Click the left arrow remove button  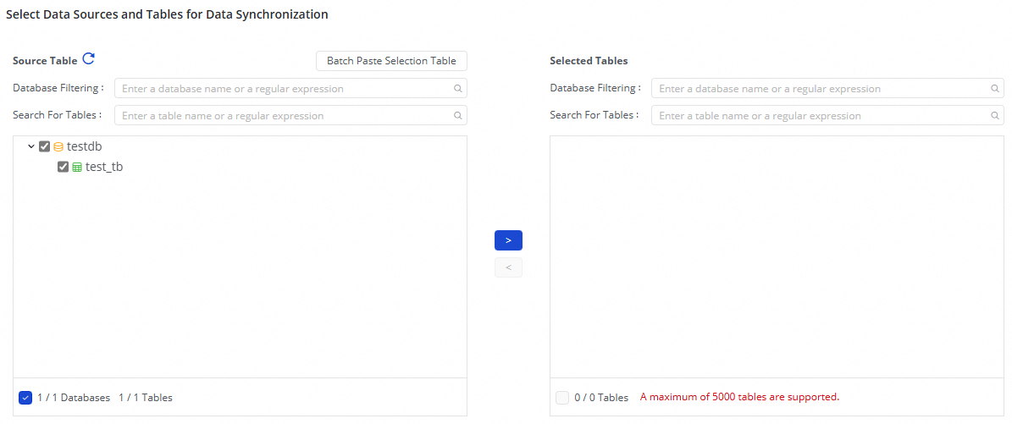[508, 267]
